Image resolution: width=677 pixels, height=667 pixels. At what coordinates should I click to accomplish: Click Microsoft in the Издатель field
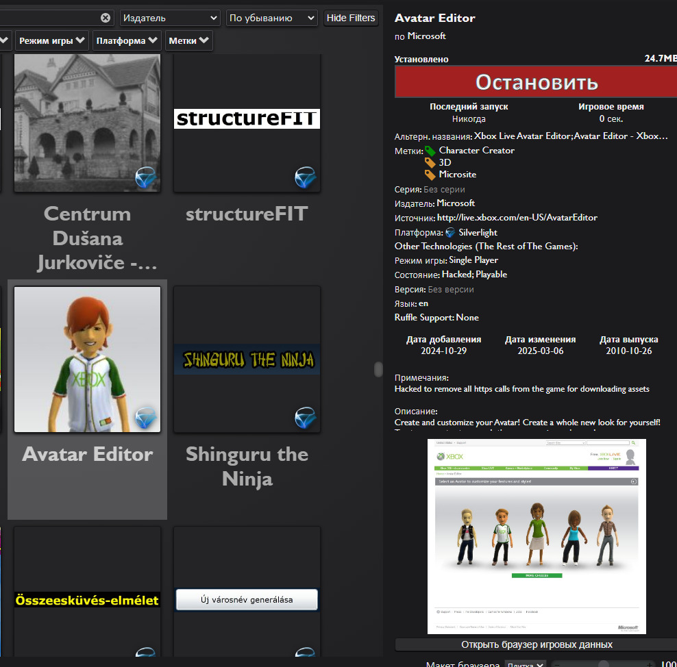pyautogui.click(x=456, y=203)
